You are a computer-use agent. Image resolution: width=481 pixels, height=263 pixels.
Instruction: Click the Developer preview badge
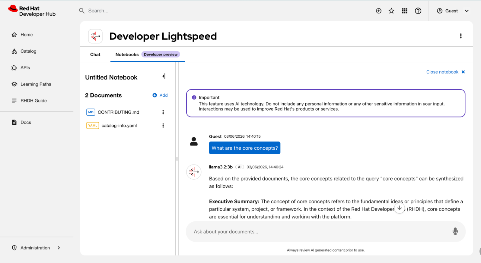coord(161,55)
